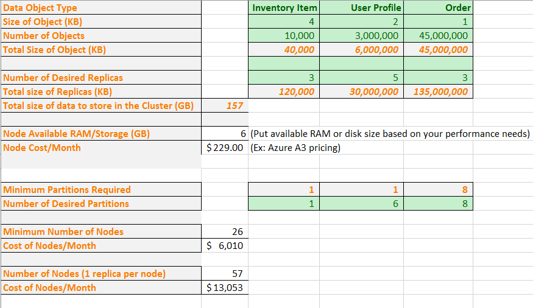
Task: Select the 'Node Cost/Month' label
Action: [101, 148]
